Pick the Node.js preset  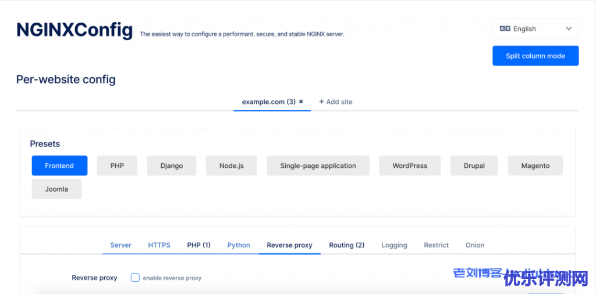[x=232, y=166]
